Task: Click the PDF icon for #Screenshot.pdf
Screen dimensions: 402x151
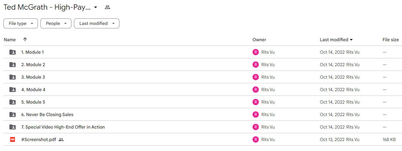Action: pos(13,139)
